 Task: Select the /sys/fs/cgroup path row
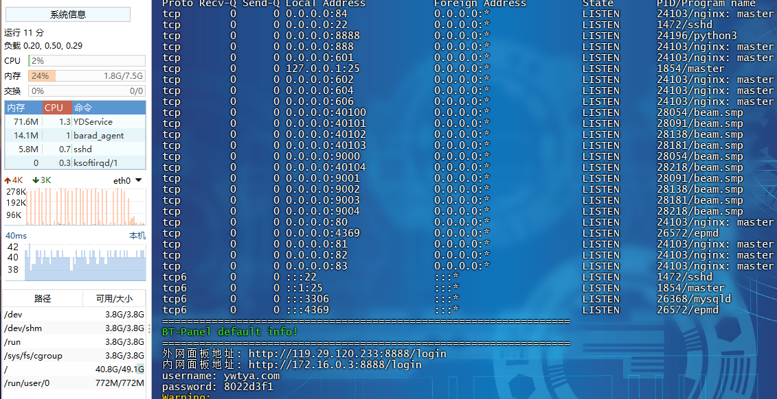(x=74, y=356)
